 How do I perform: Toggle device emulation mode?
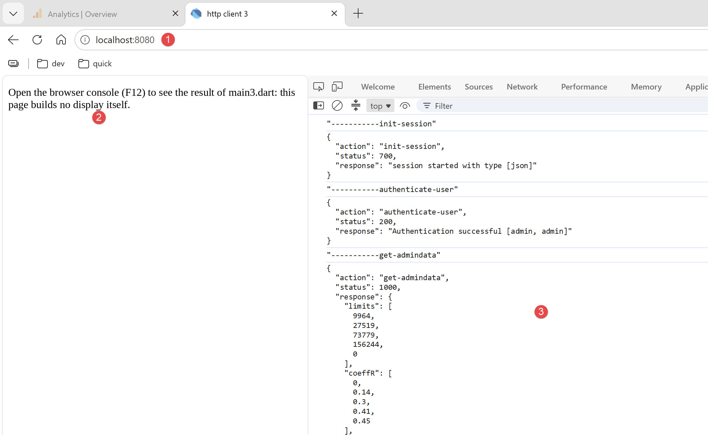click(337, 87)
